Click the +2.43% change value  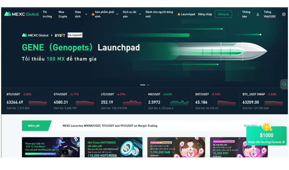pos(167,94)
